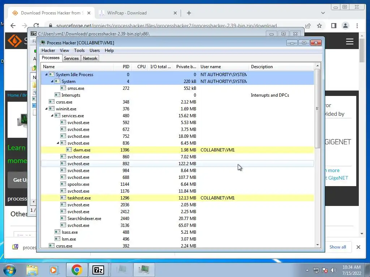Sort by User name column header

[x=223, y=67]
